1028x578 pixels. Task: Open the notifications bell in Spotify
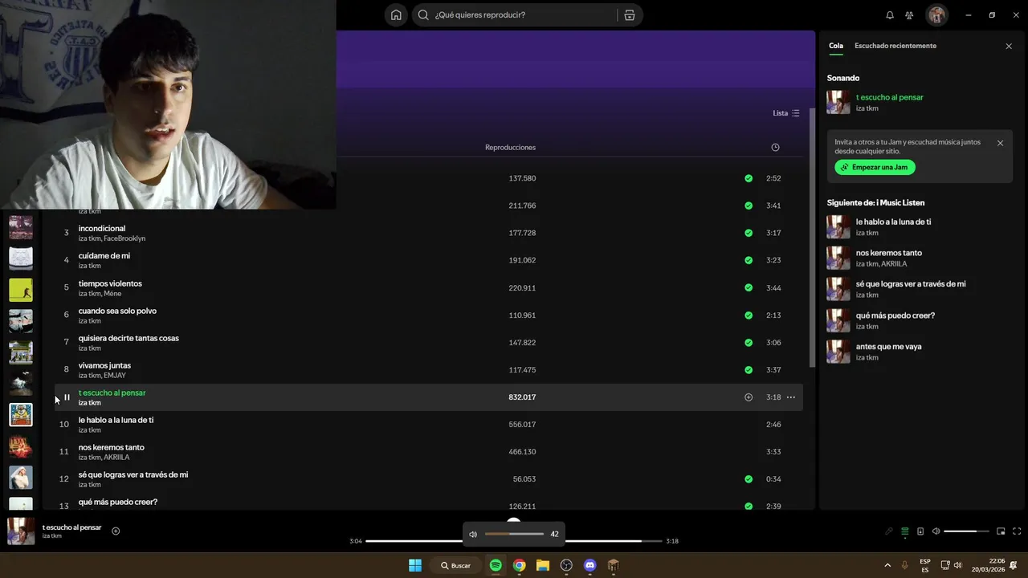(x=890, y=14)
